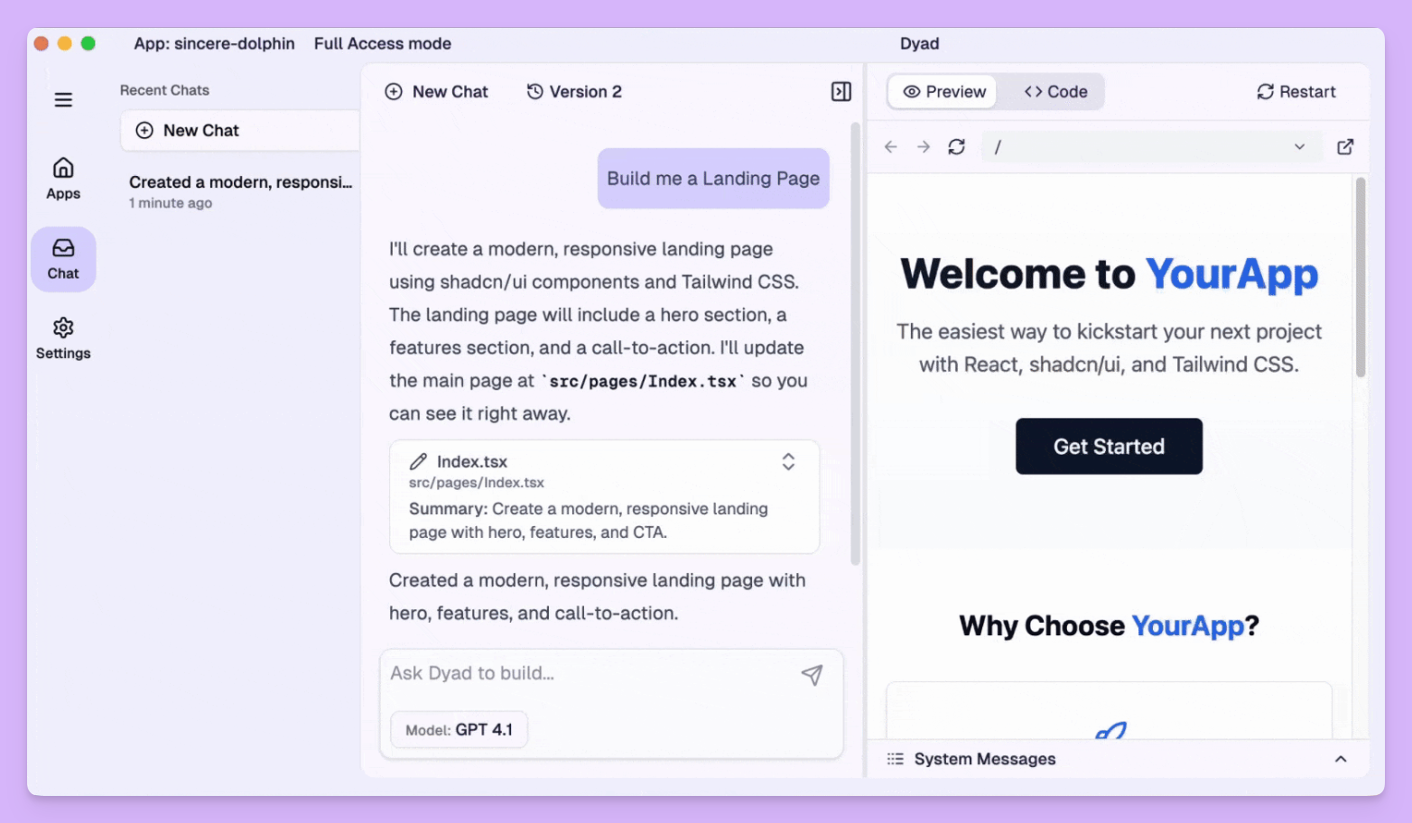Image resolution: width=1412 pixels, height=823 pixels.
Task: Click the send message paper plane icon
Action: click(x=812, y=675)
